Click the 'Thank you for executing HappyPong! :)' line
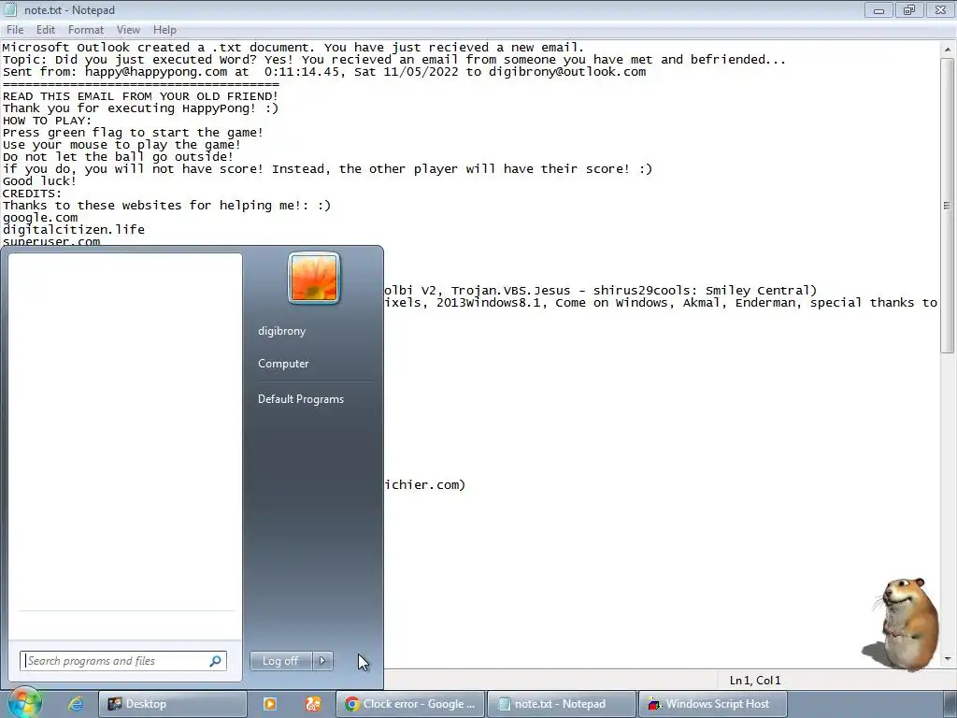957x718 pixels. [x=140, y=108]
